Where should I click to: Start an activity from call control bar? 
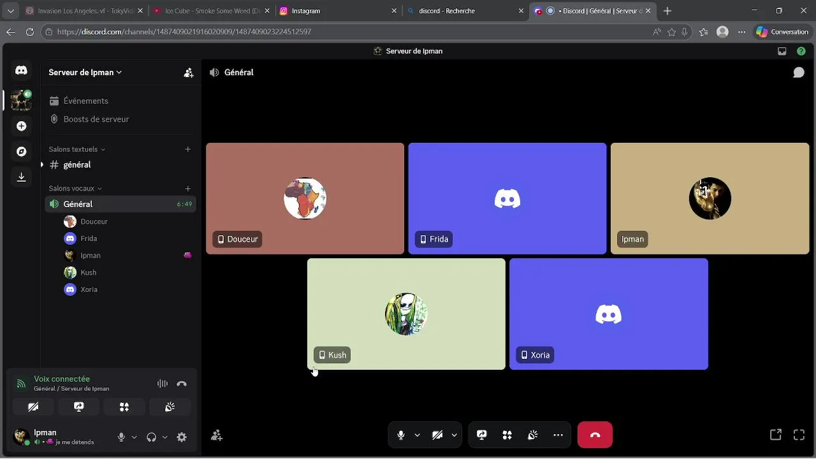(x=507, y=435)
